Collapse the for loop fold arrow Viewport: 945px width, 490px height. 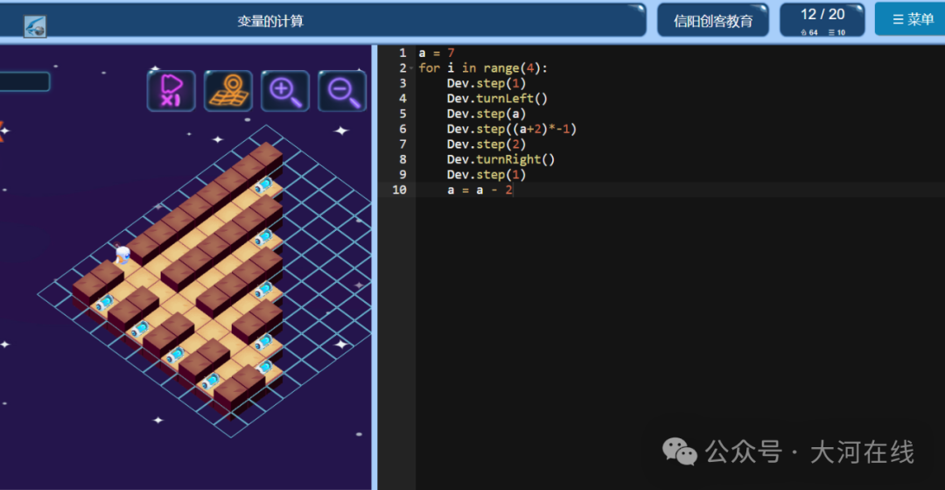411,68
